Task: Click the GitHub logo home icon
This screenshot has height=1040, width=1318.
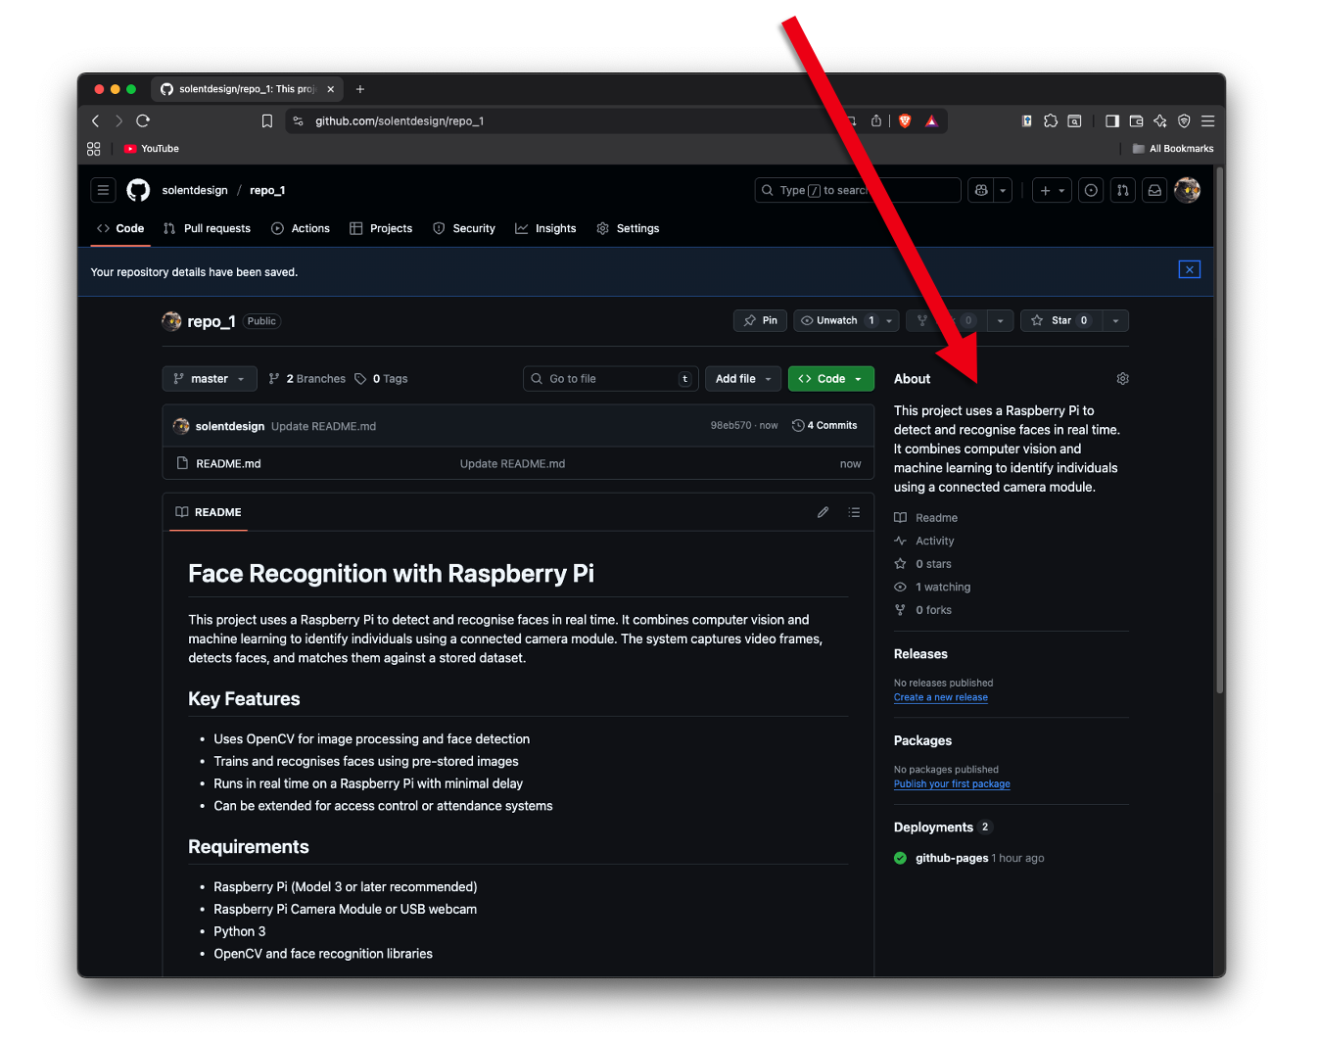Action: (138, 190)
